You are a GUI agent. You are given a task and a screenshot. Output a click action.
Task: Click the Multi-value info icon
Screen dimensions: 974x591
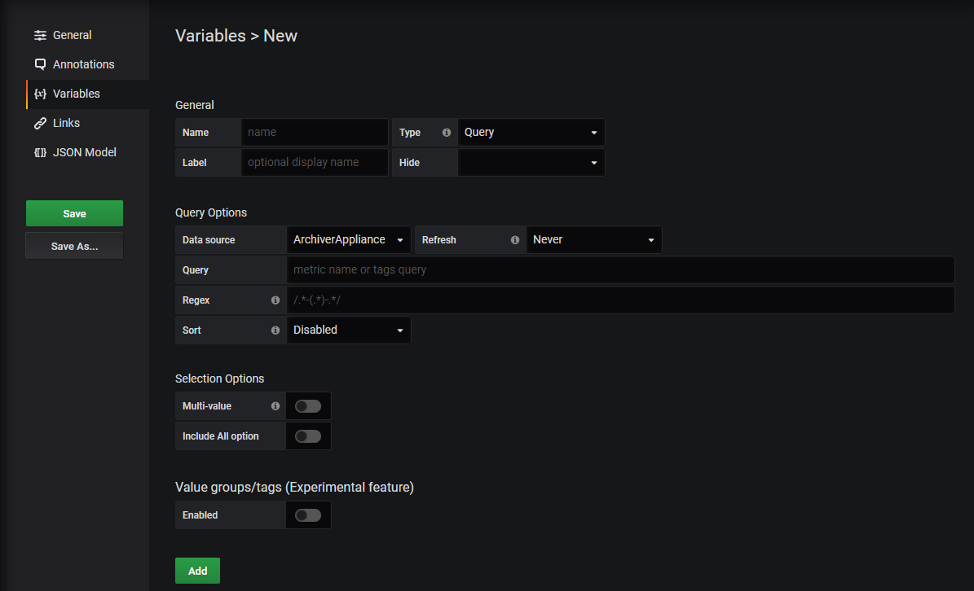(275, 405)
